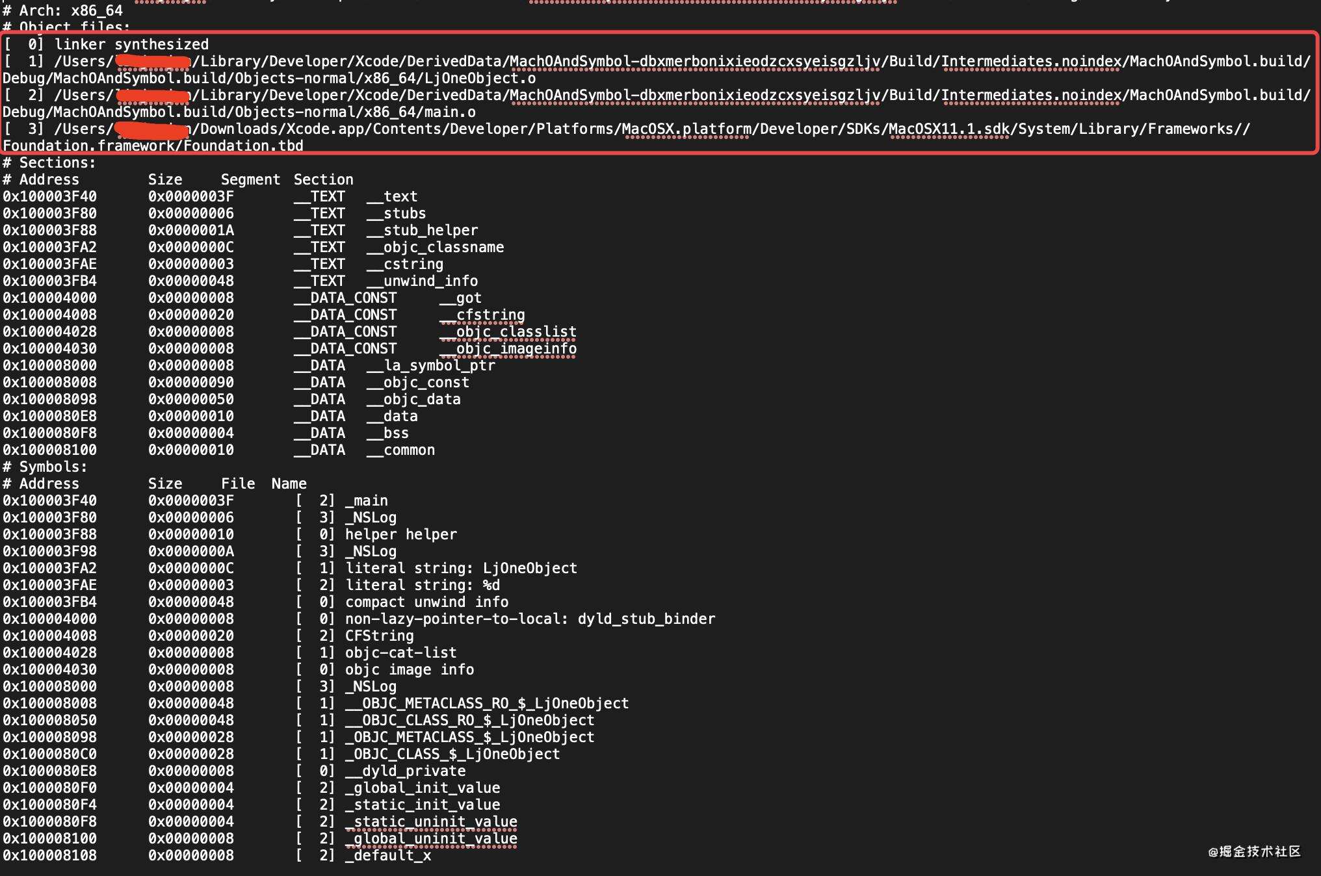Click the __data section name

[x=392, y=416]
